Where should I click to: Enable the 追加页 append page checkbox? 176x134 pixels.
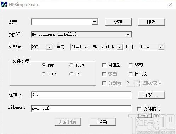[131, 74]
